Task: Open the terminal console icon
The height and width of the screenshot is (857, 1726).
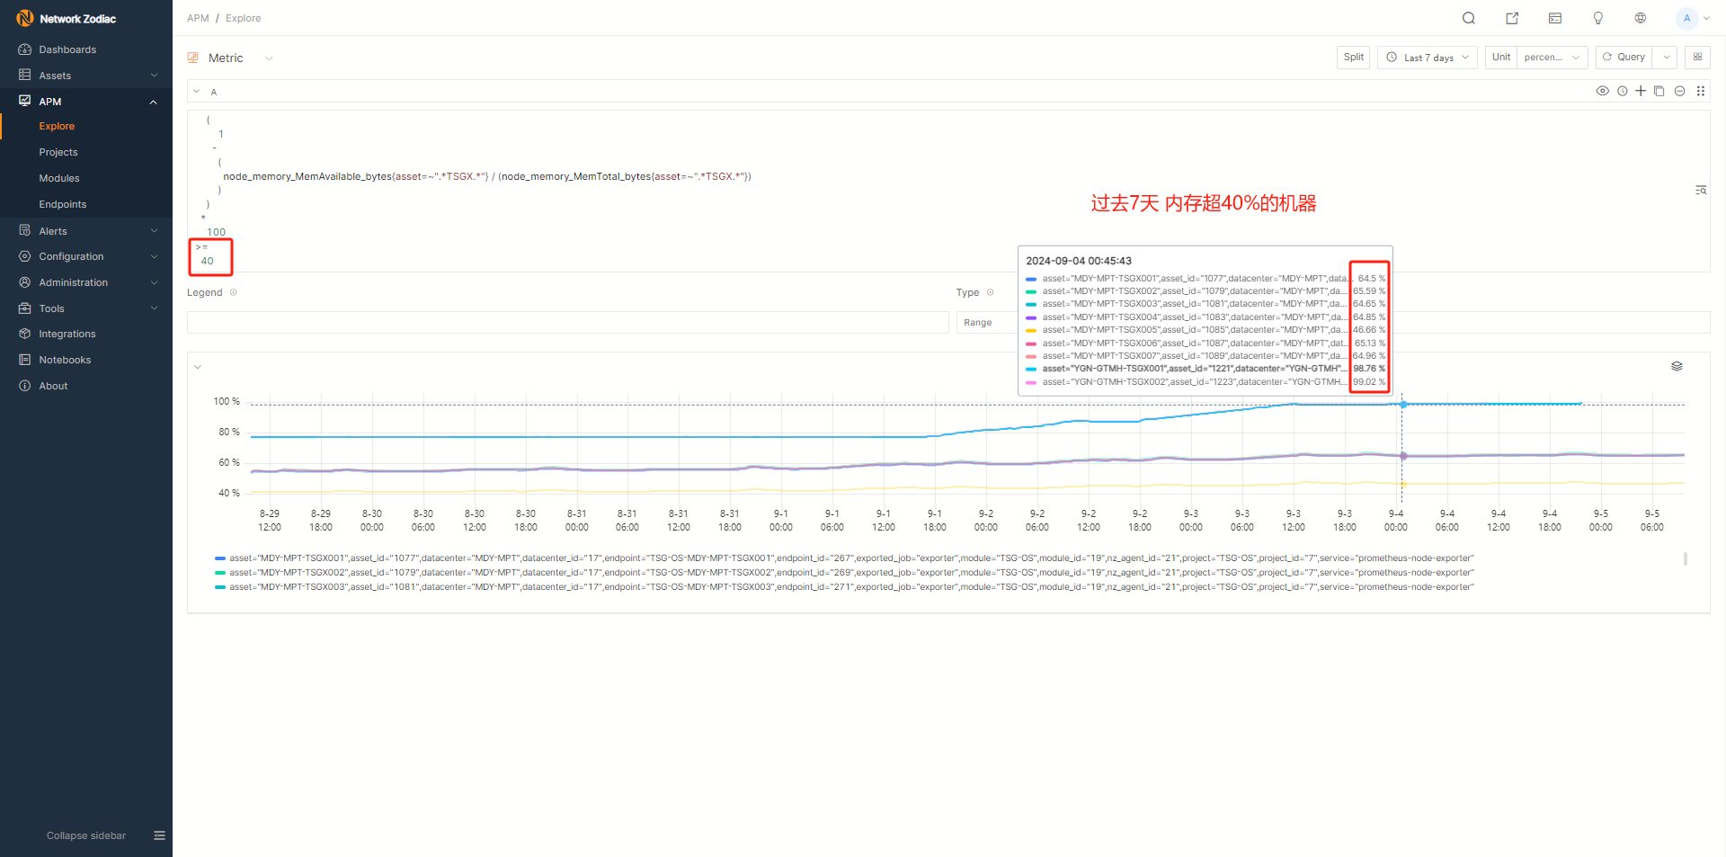Action: [x=1555, y=18]
